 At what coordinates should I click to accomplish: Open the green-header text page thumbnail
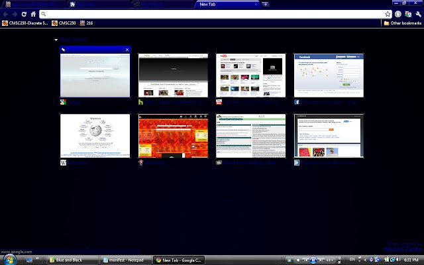[250, 136]
